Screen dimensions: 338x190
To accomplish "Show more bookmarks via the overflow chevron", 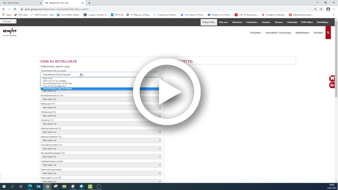I will point(334,15).
